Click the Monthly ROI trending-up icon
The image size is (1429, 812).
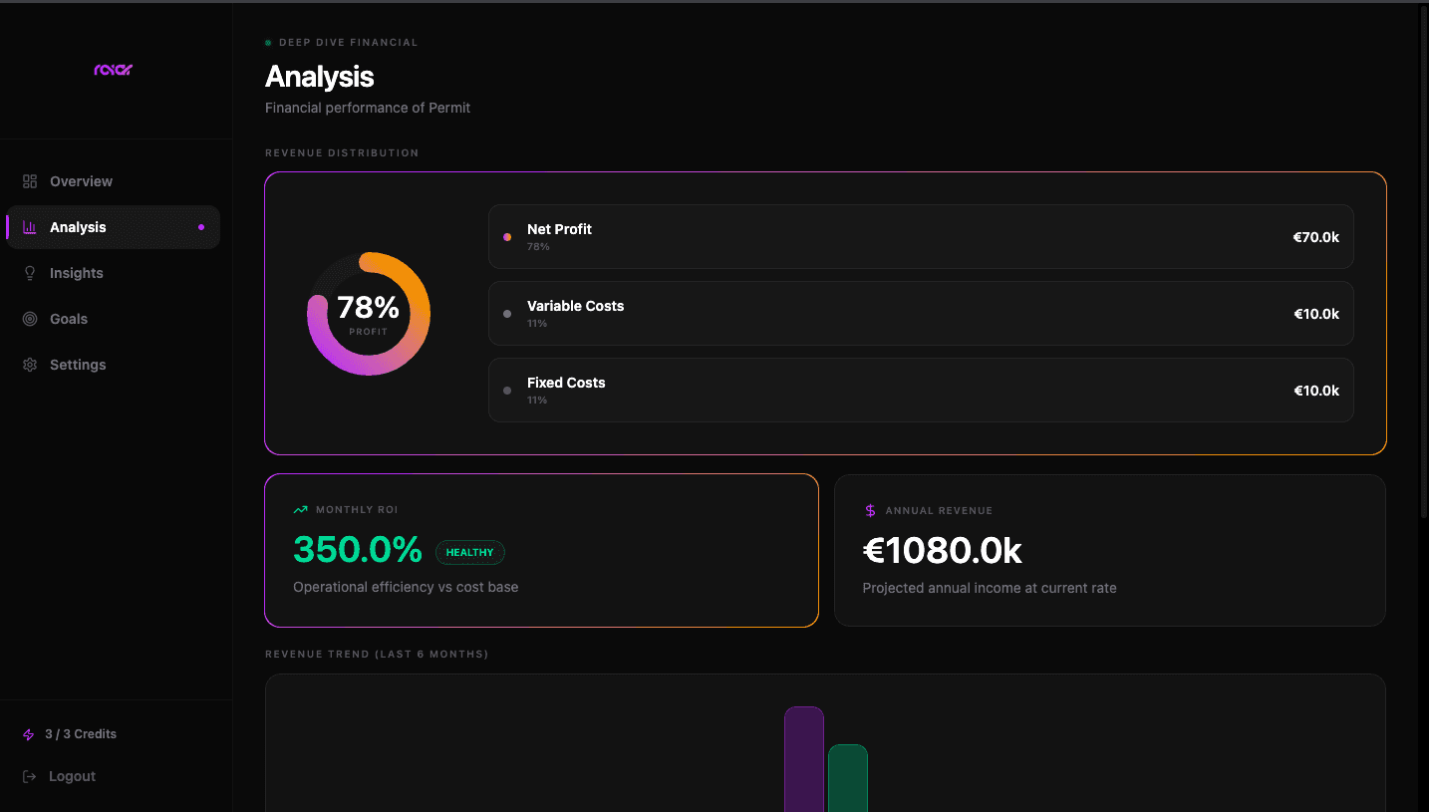[x=300, y=509]
